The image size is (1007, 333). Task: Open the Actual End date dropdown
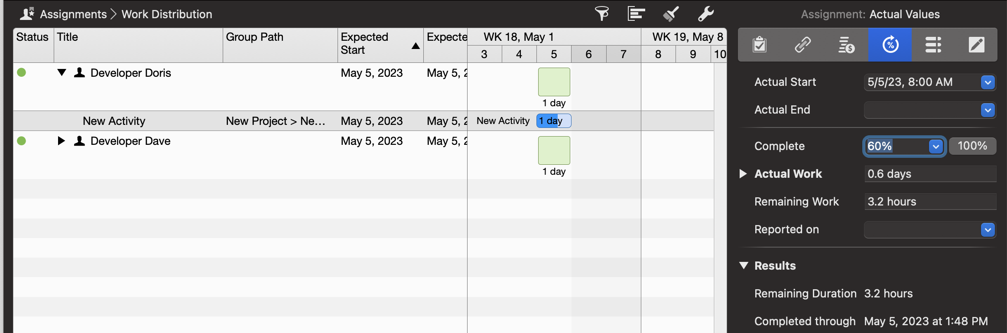click(988, 110)
